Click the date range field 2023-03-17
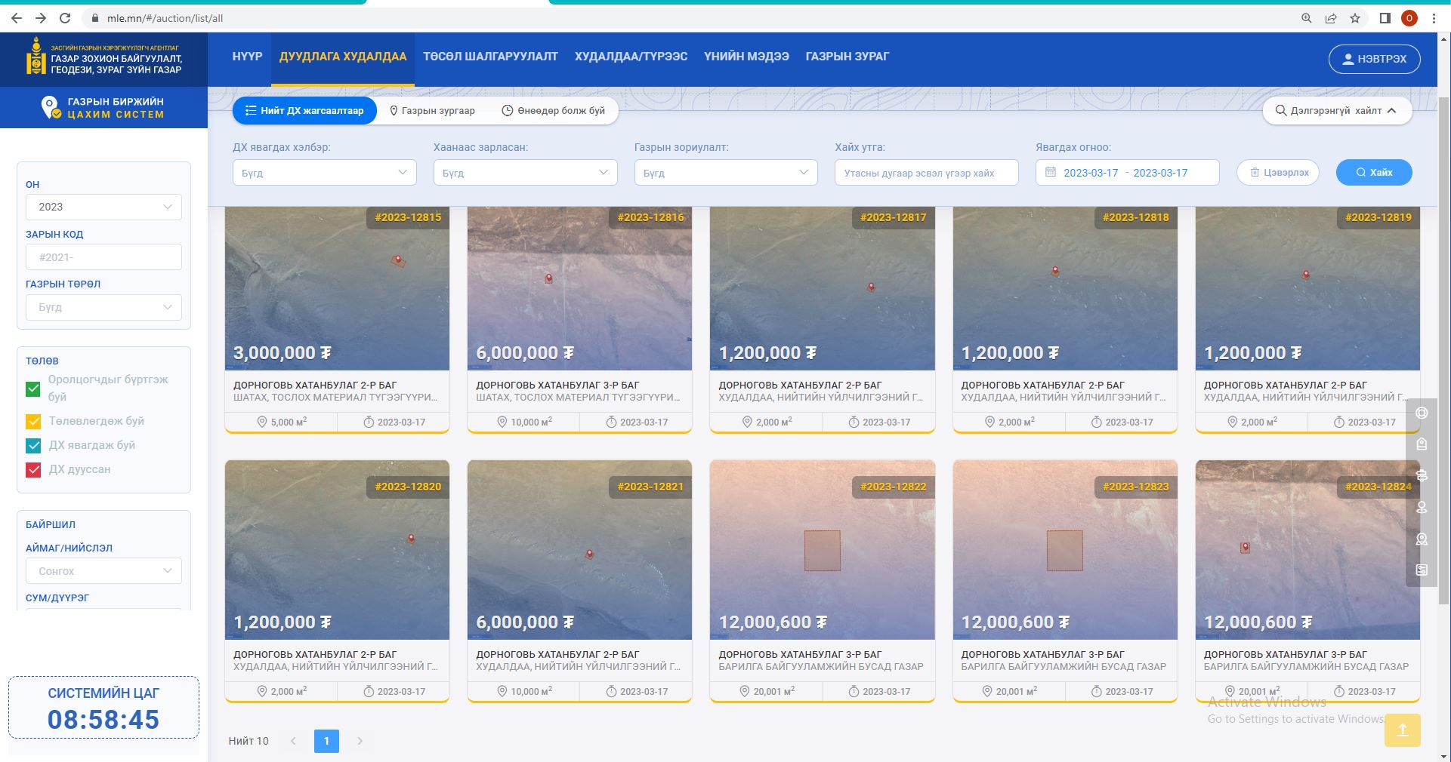This screenshot has width=1451, height=762. tap(1127, 173)
